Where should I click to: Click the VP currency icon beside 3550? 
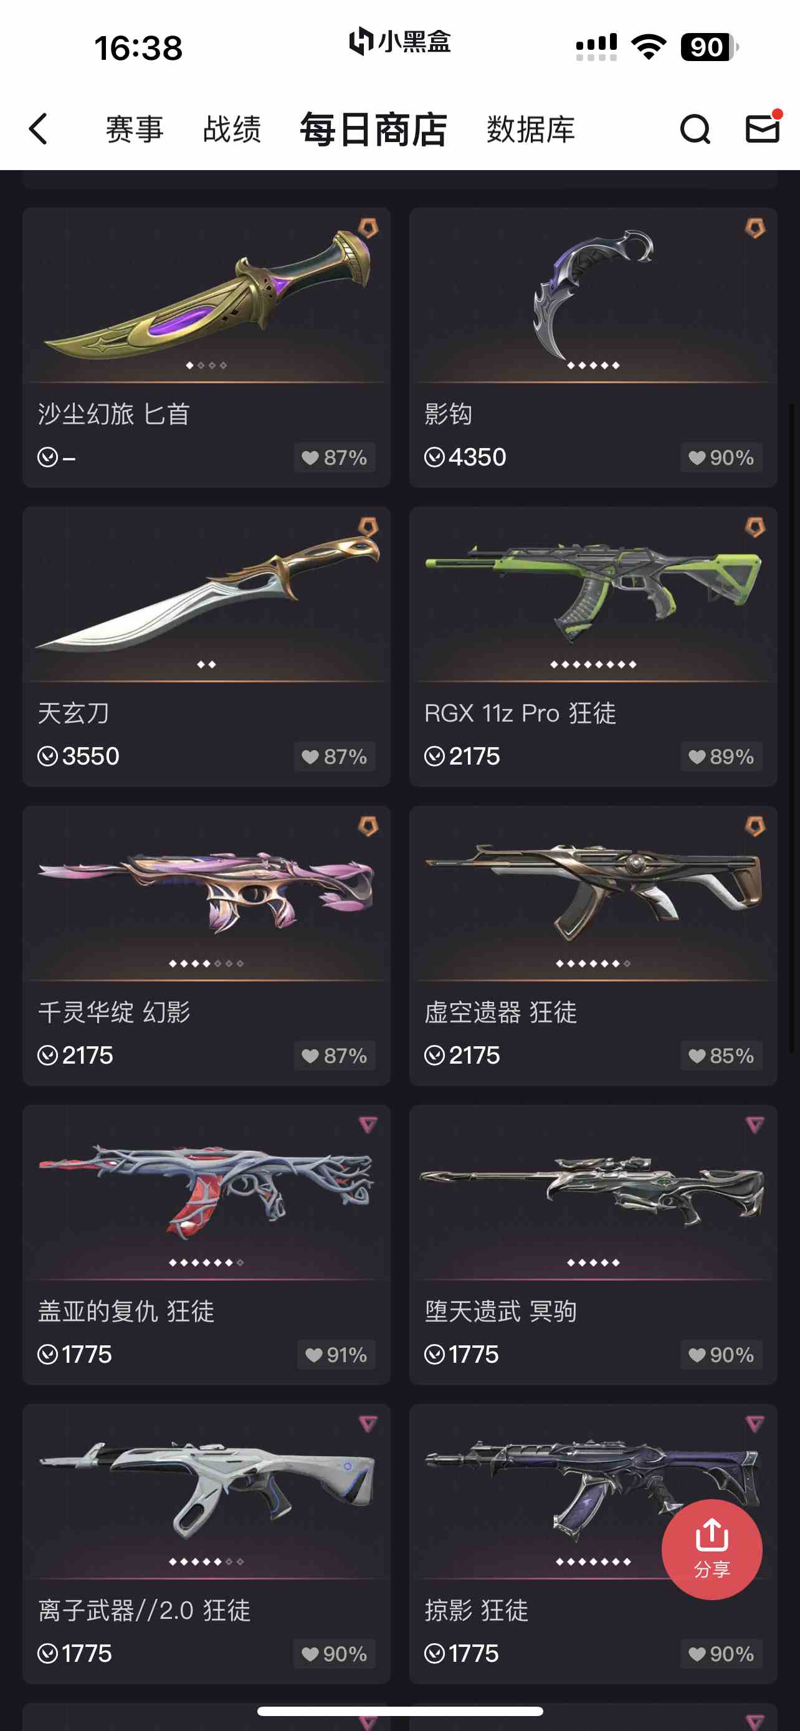tap(48, 756)
